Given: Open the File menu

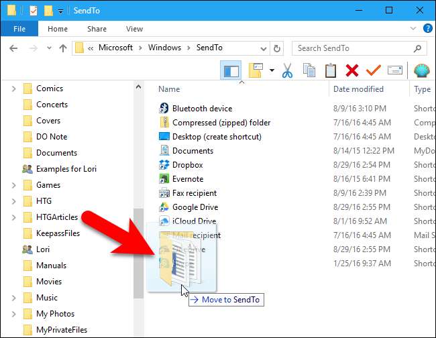Looking at the screenshot, I should point(19,29).
